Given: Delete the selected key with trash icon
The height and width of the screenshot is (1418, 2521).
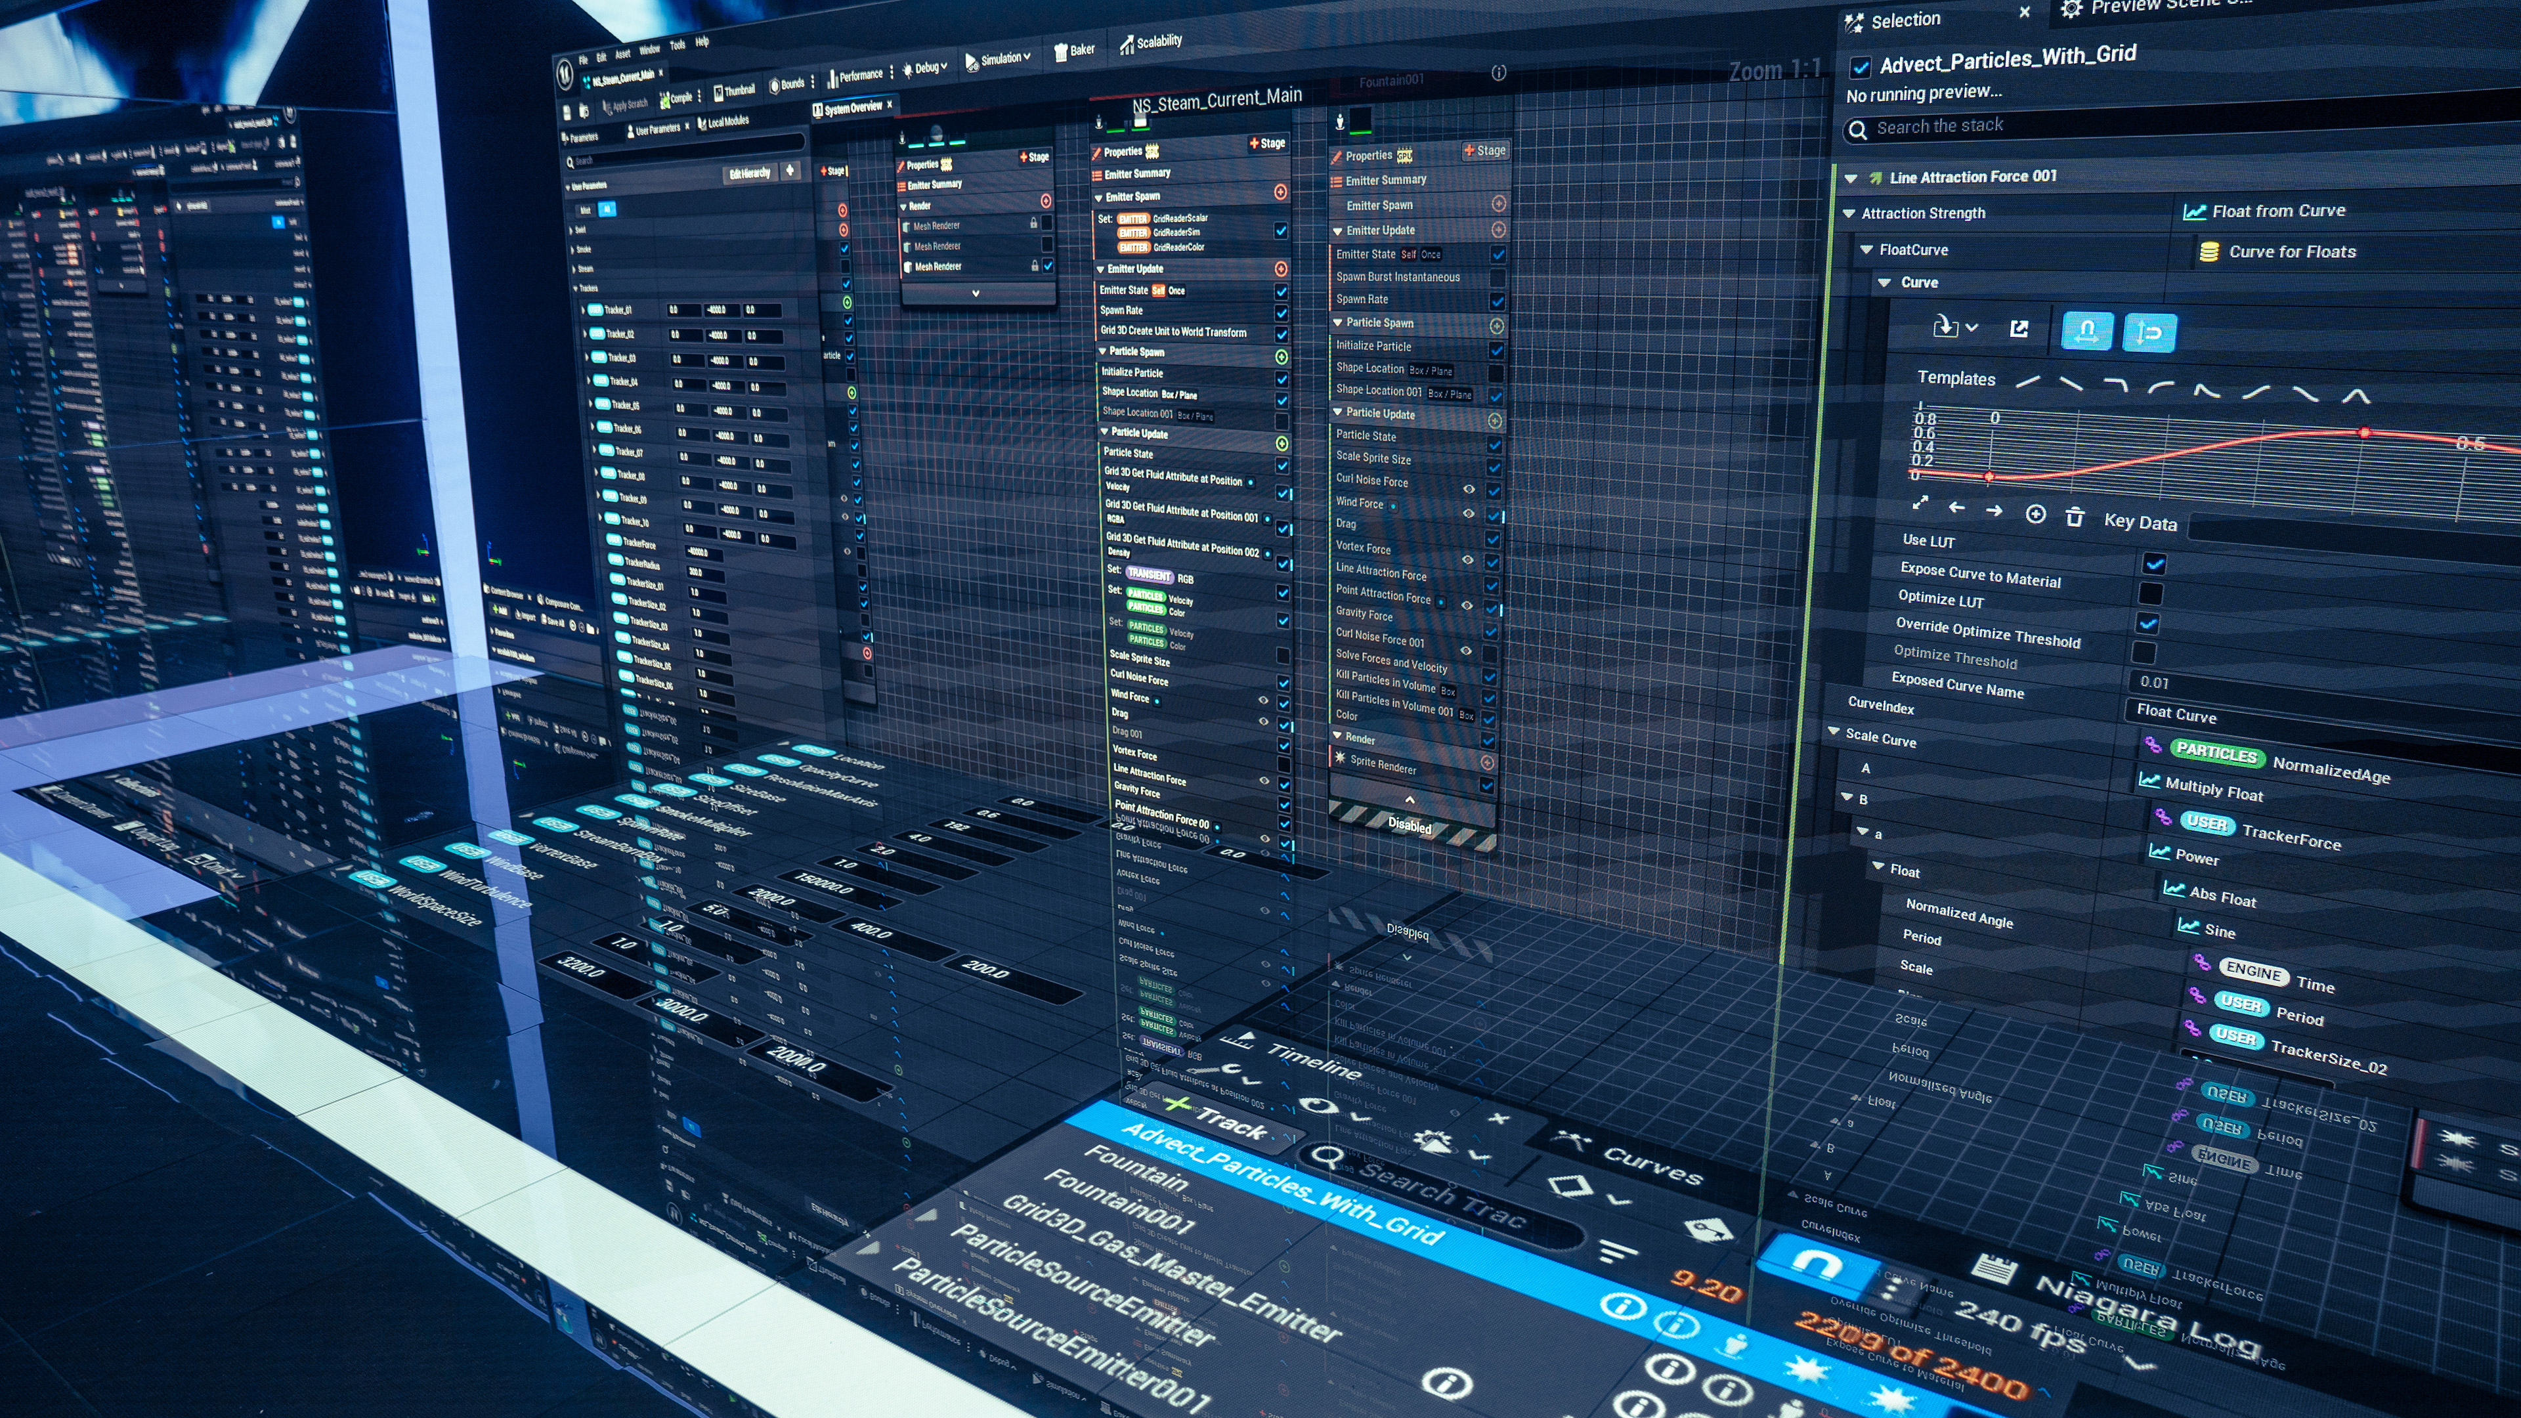Looking at the screenshot, I should [2074, 517].
